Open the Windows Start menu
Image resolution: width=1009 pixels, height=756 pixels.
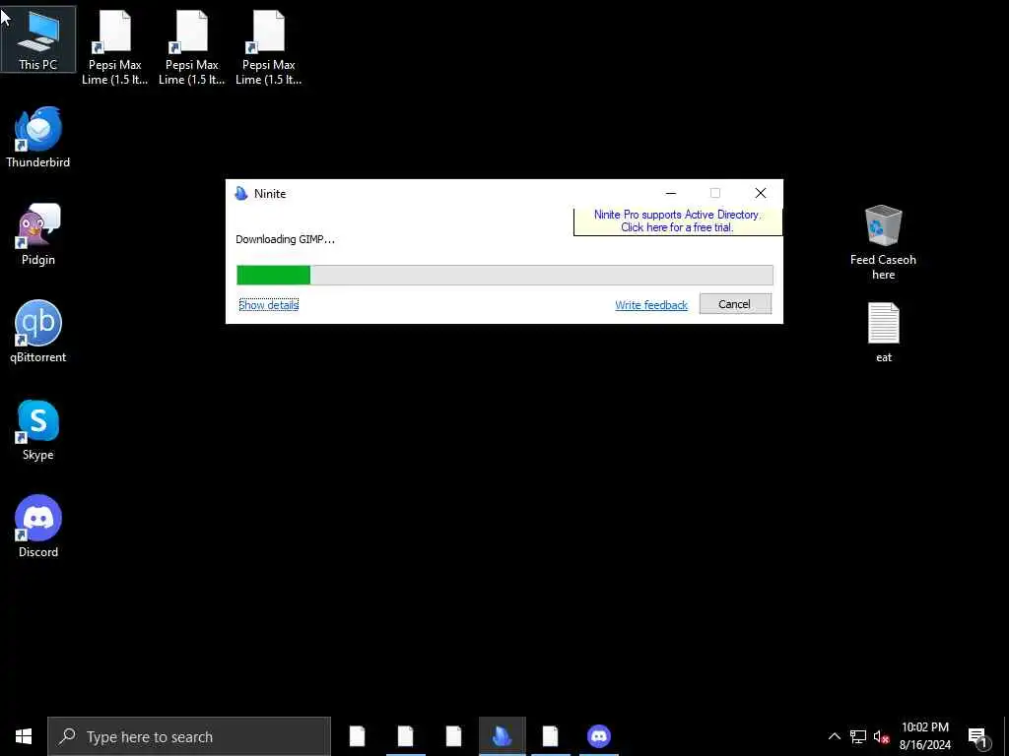[24, 736]
